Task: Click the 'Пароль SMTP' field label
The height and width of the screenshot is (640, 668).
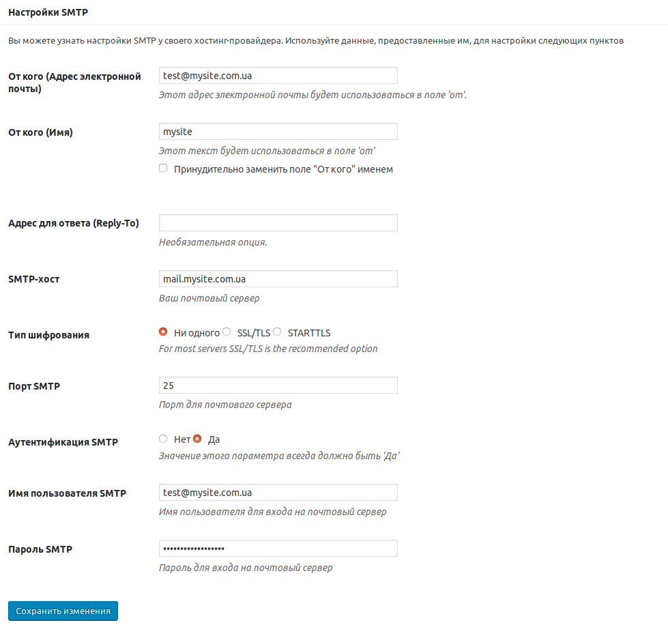Action: [x=40, y=549]
